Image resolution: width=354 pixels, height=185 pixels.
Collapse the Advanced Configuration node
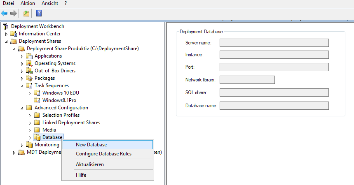click(x=22, y=108)
